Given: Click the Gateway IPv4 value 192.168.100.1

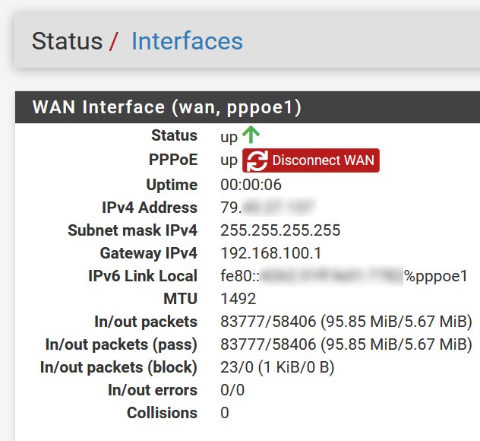Looking at the screenshot, I should click(x=270, y=253).
